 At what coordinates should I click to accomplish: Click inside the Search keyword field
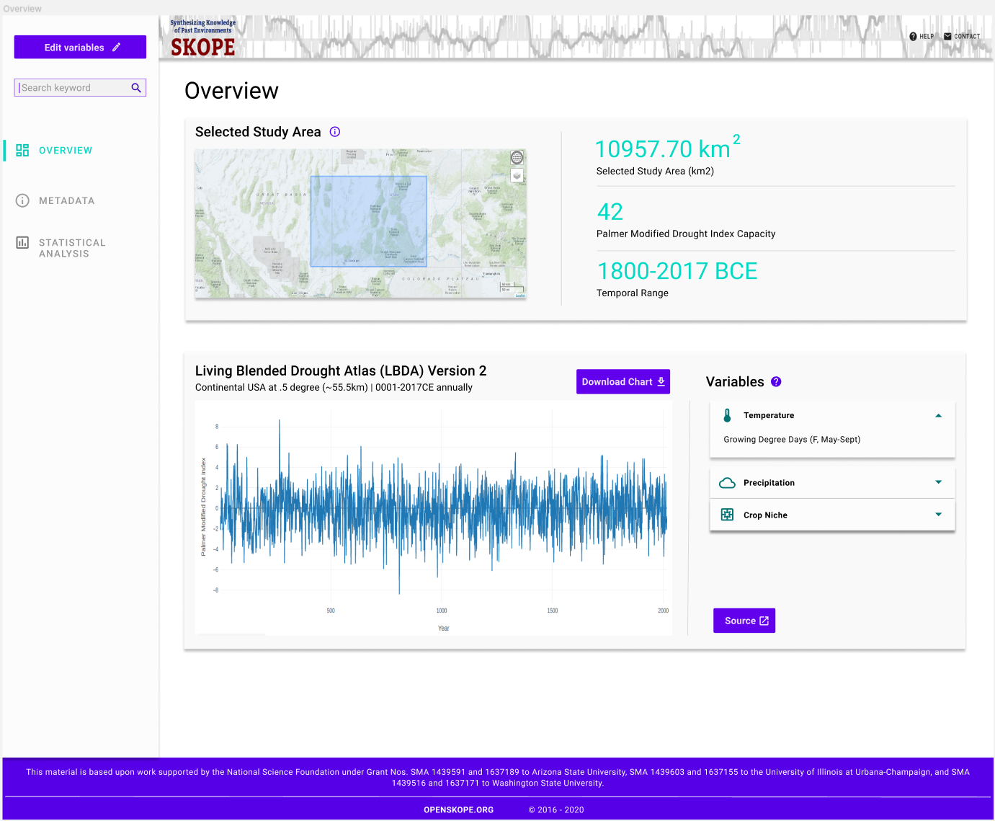click(x=72, y=87)
